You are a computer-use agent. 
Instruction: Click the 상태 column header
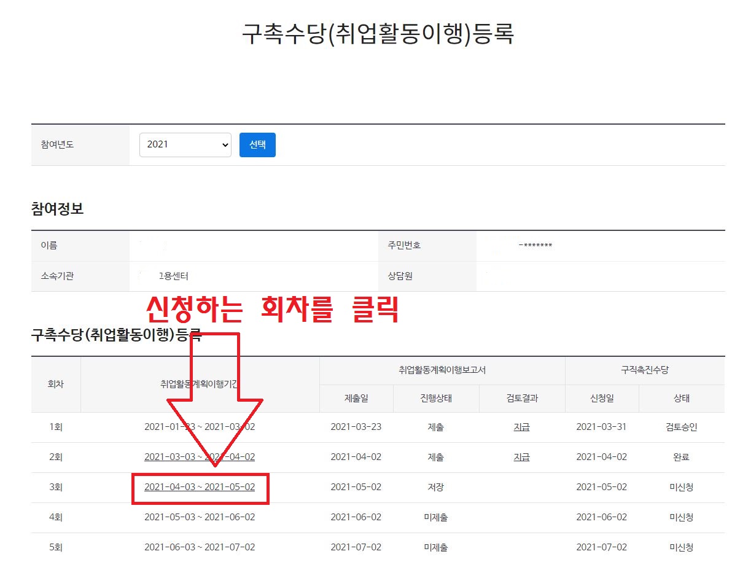682,398
